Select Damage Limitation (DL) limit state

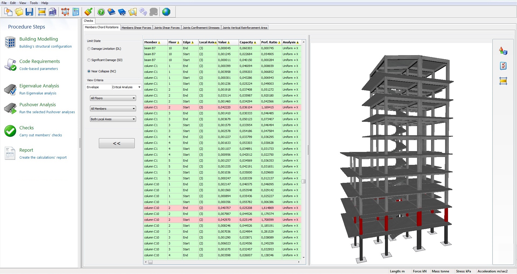(x=89, y=49)
